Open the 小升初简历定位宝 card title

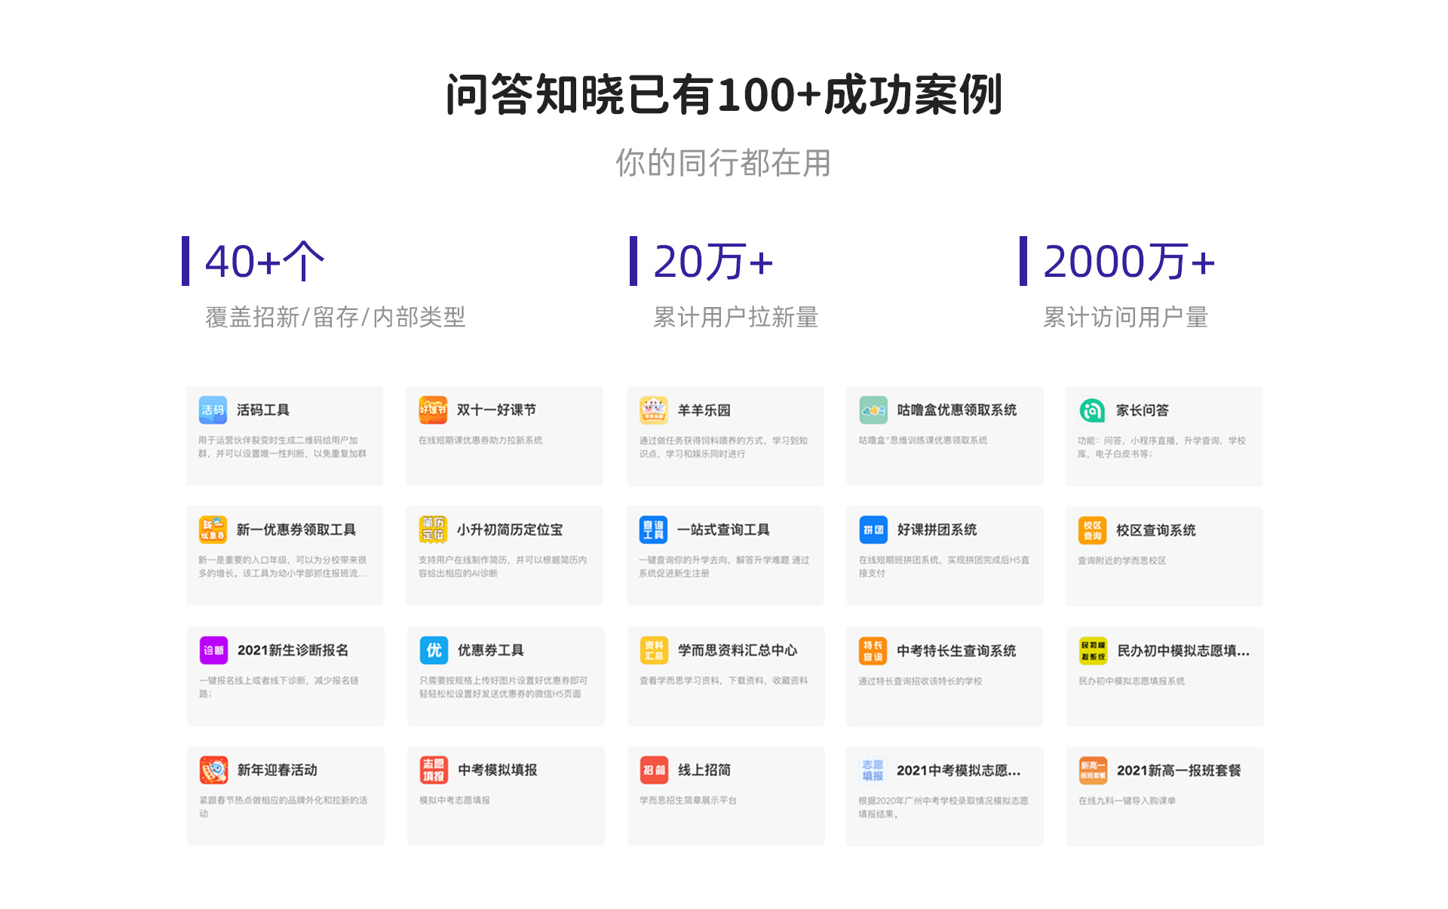pyautogui.click(x=509, y=530)
